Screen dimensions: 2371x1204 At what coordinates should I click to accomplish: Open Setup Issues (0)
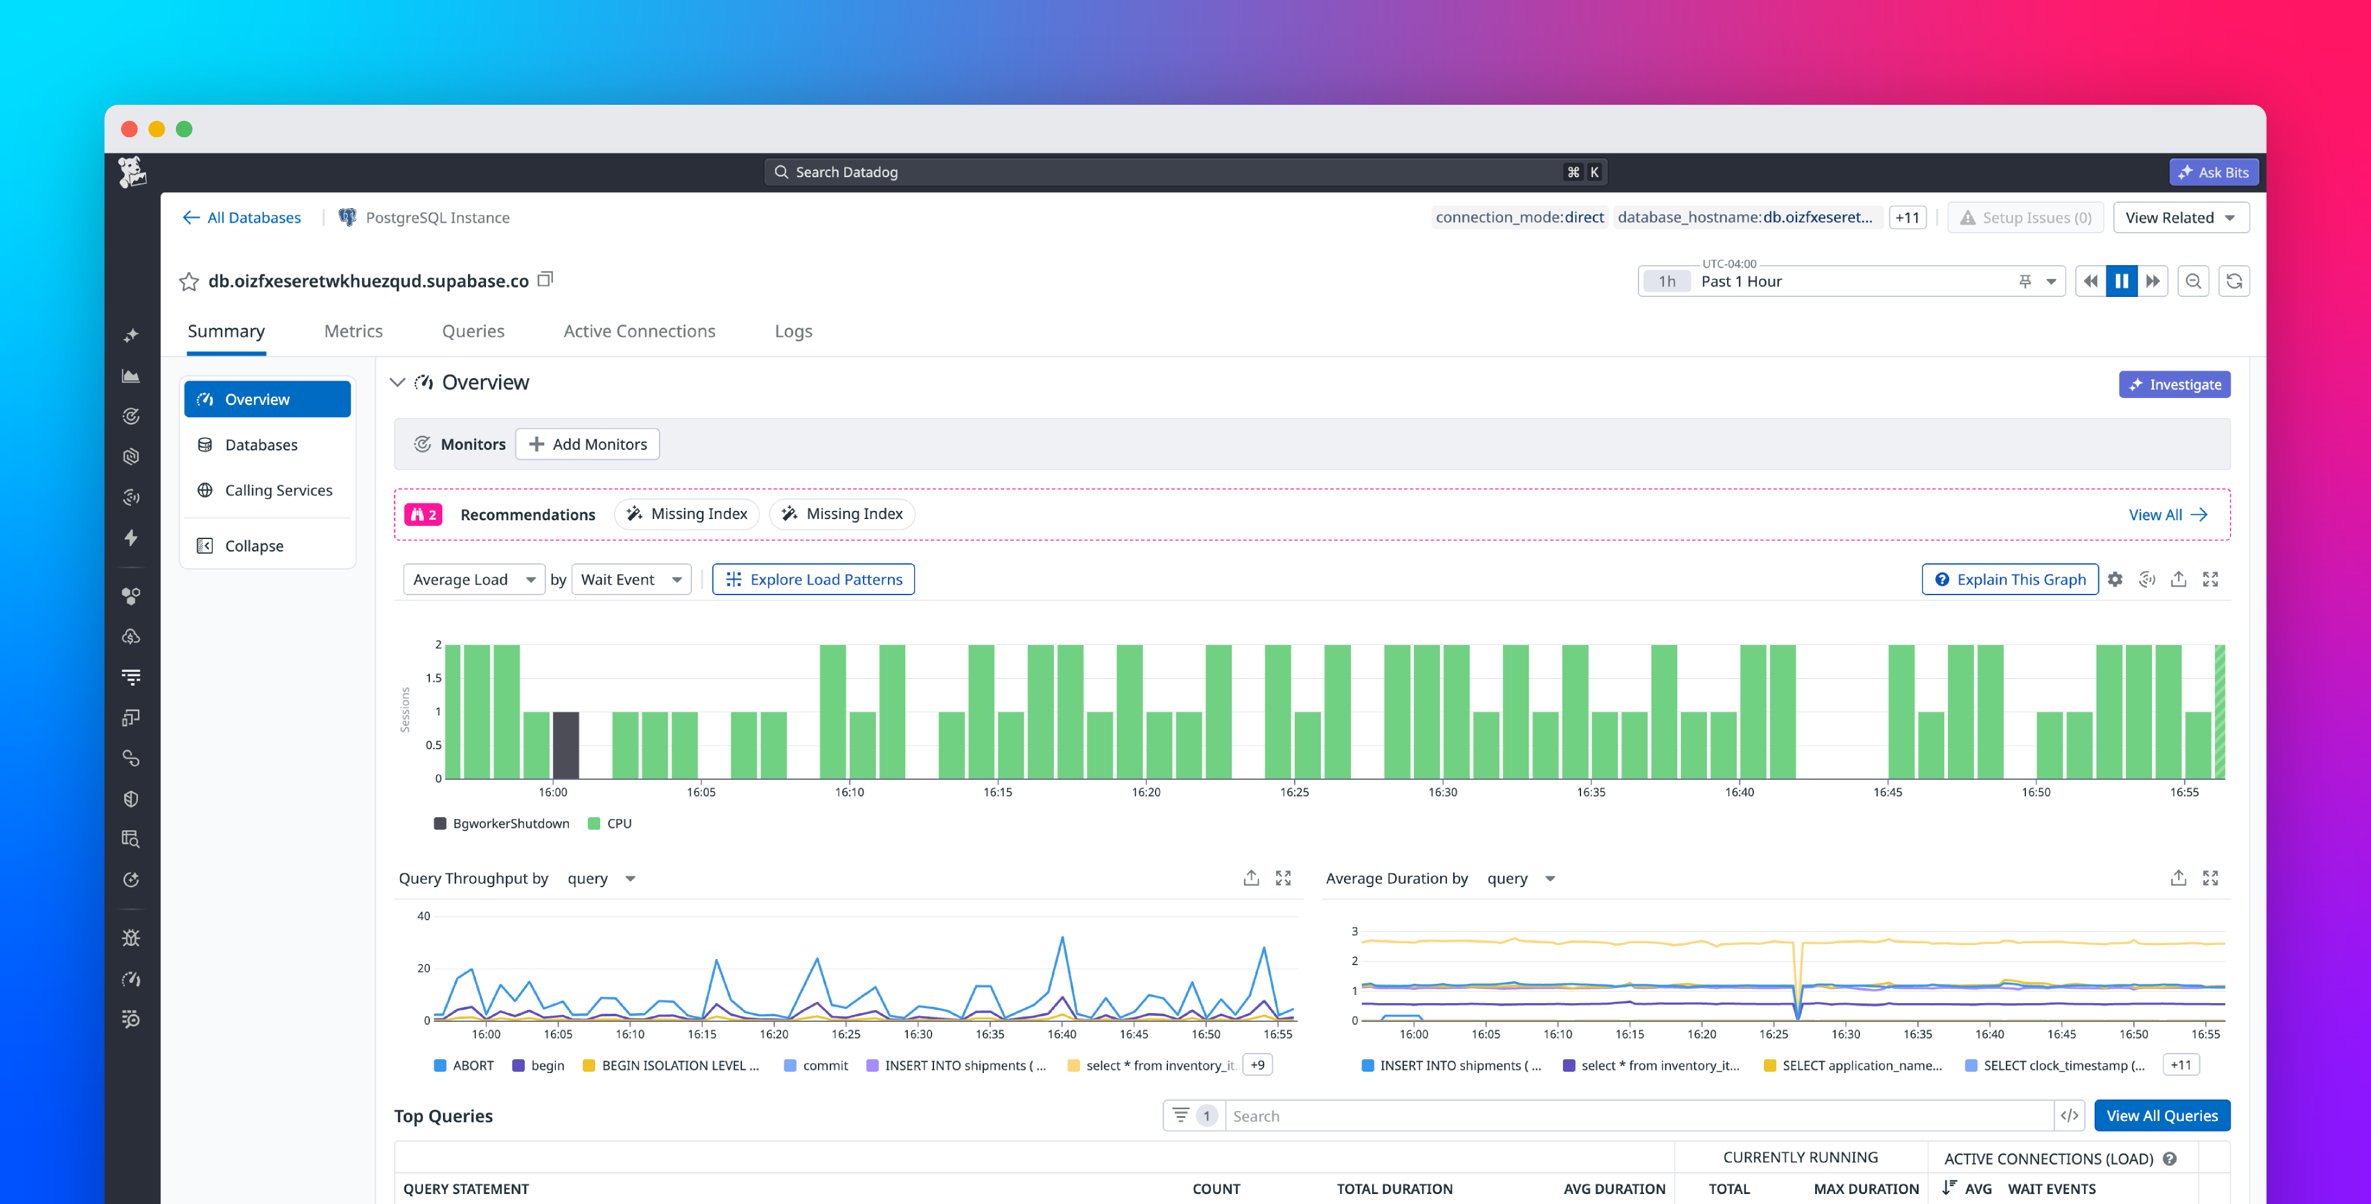(x=2025, y=217)
